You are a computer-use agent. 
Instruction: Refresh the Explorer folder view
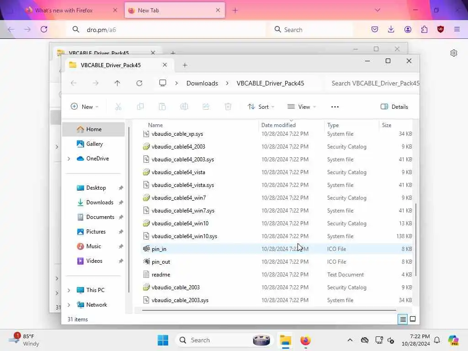(139, 83)
